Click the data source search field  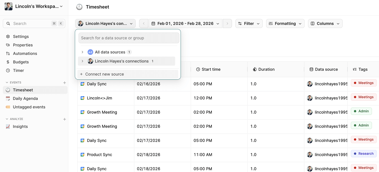[x=129, y=38]
